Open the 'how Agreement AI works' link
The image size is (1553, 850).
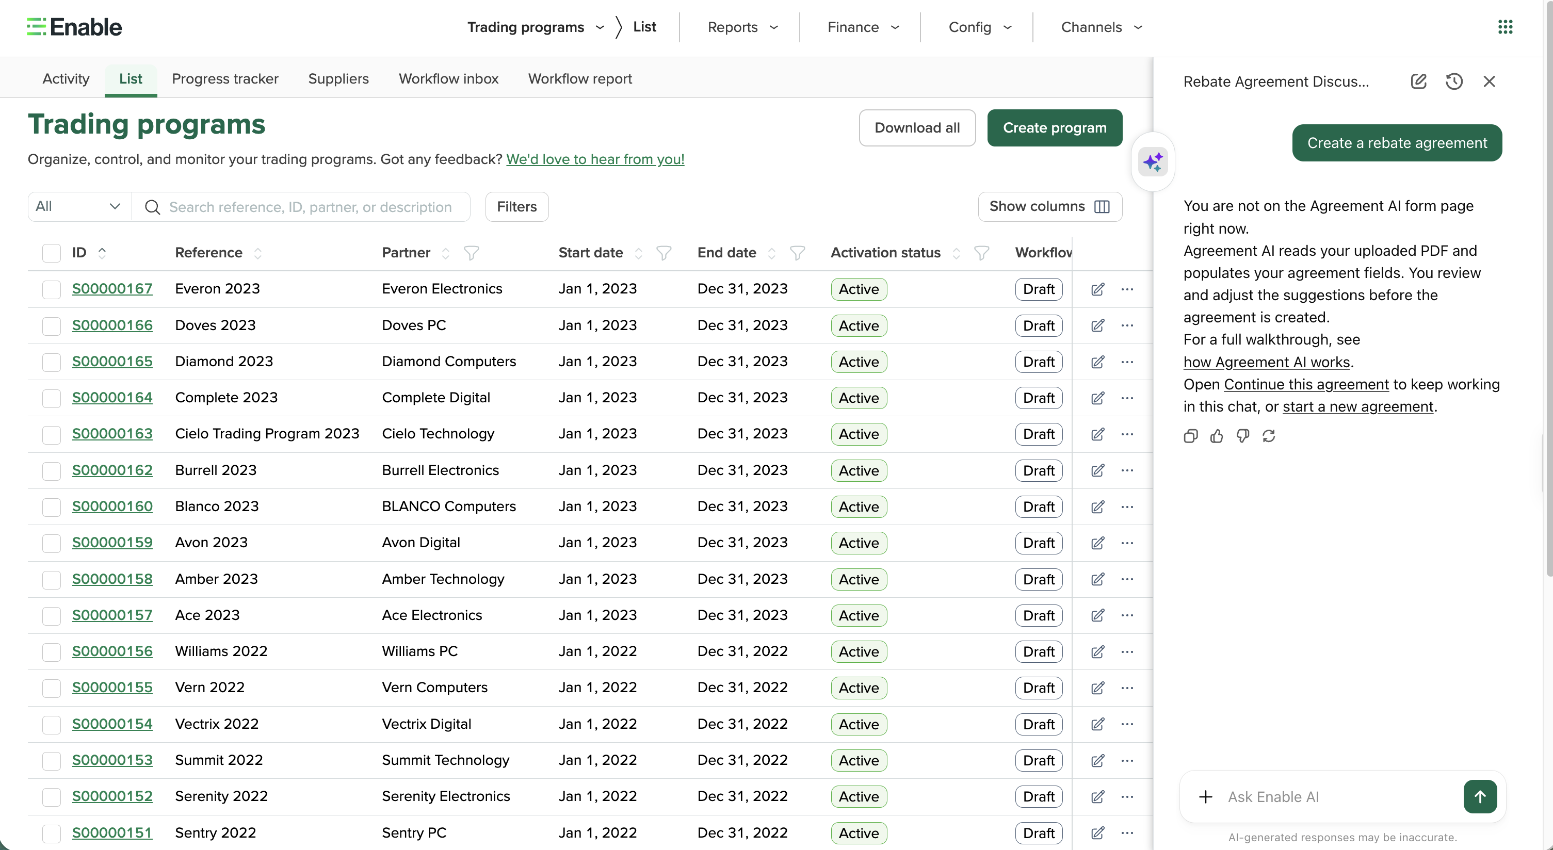click(1266, 362)
